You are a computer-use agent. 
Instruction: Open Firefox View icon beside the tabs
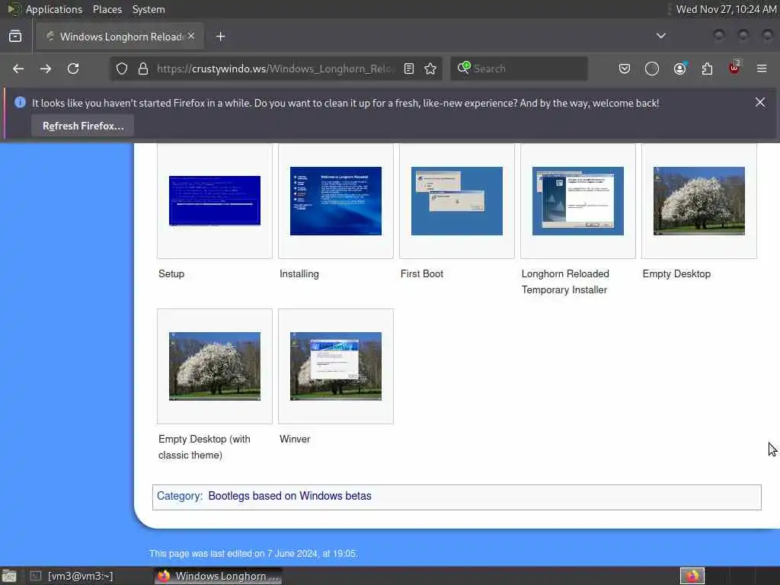[15, 37]
